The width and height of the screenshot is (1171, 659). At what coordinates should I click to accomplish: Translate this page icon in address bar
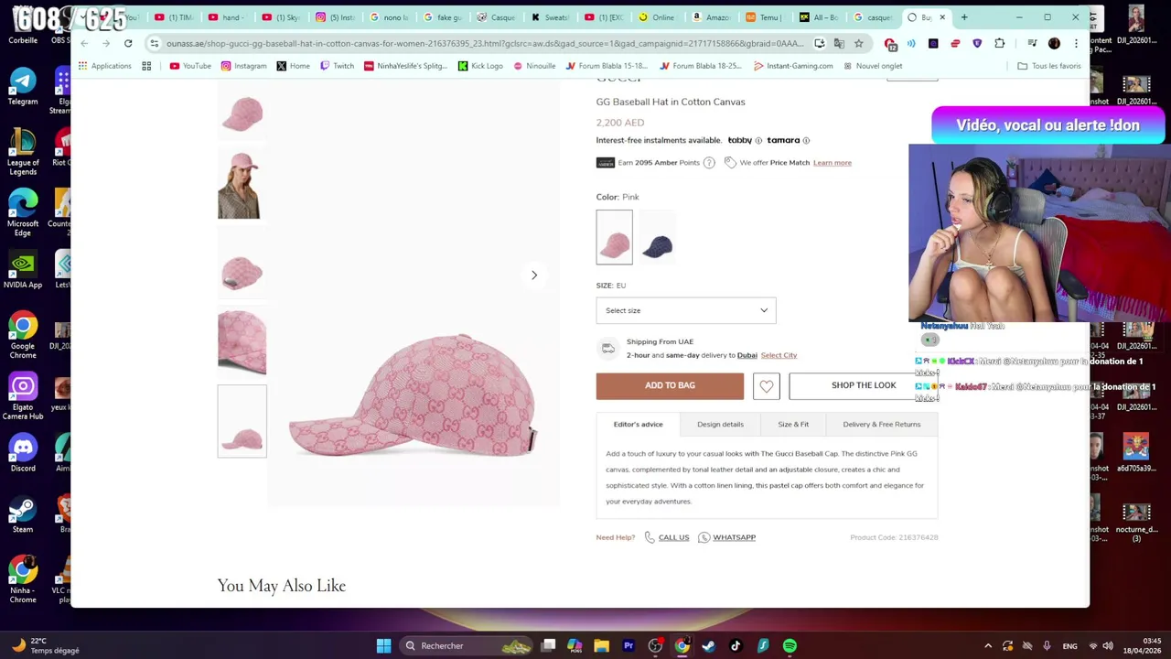click(839, 43)
